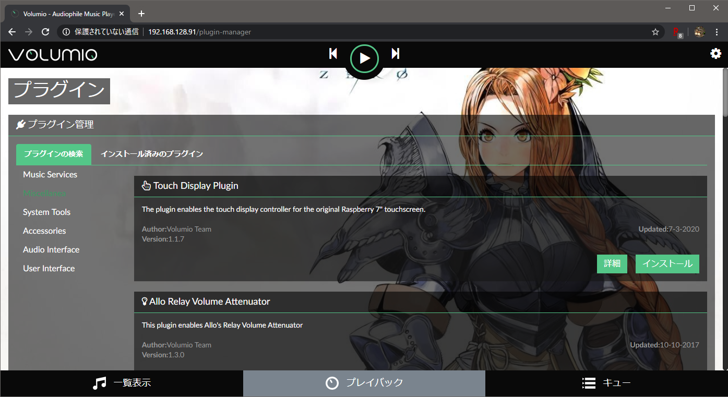The height and width of the screenshot is (397, 728).
Task: Click the queue list icon
Action: 589,383
